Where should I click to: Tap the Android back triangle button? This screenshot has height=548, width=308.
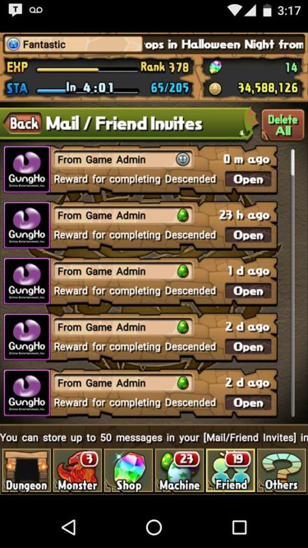coord(68,527)
